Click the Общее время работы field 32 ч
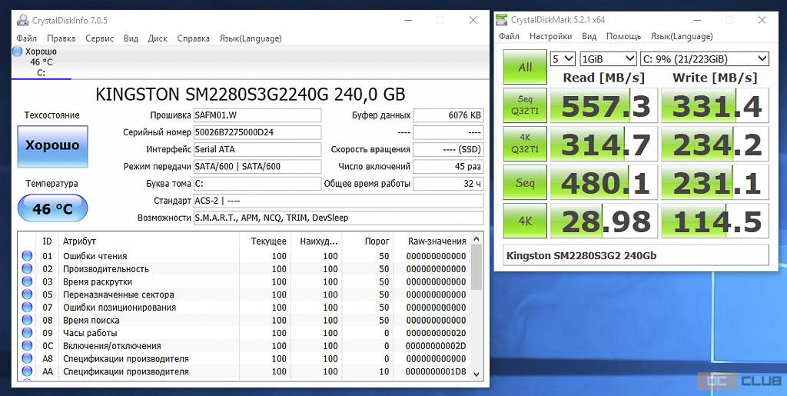Image resolution: width=787 pixels, height=396 pixels. coord(448,184)
